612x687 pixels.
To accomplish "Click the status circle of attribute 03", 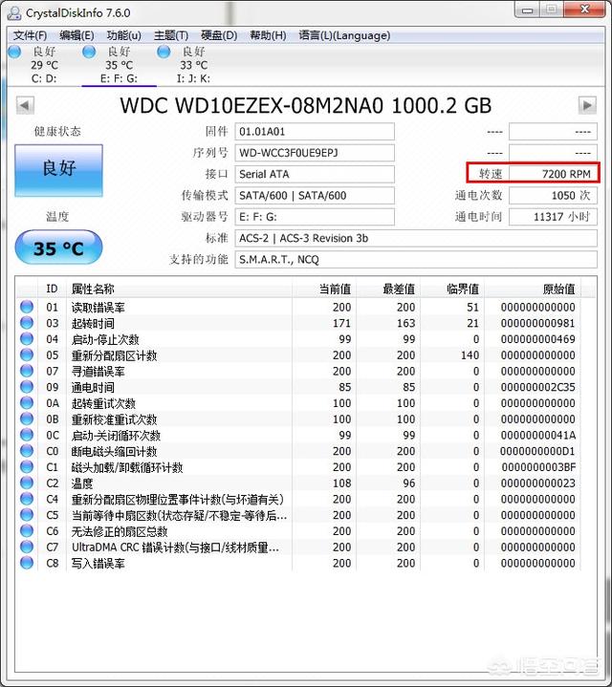I will tap(27, 322).
